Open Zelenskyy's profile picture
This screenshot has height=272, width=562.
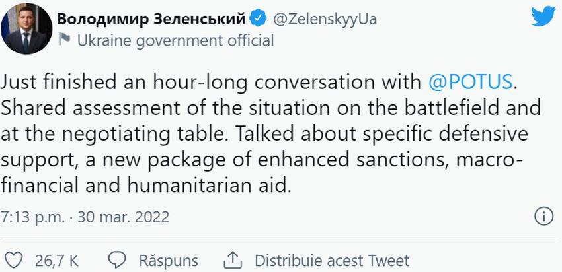(x=27, y=29)
